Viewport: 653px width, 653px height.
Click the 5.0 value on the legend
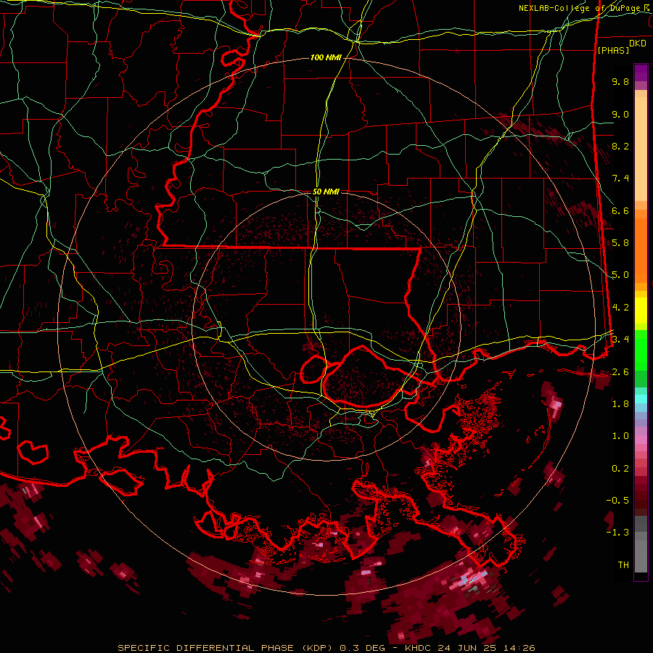(x=620, y=275)
